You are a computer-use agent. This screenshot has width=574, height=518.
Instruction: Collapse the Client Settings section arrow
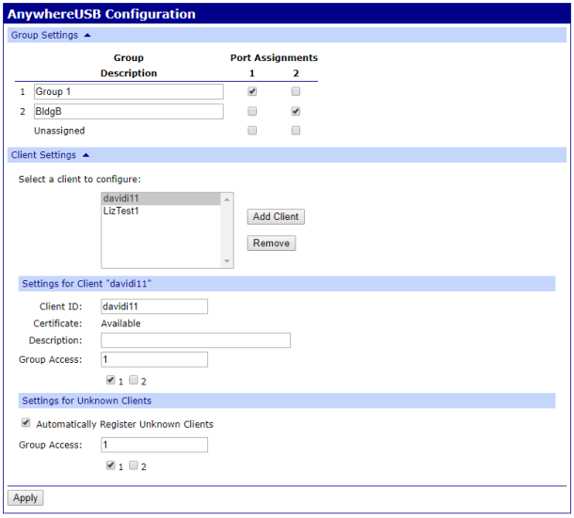[86, 155]
